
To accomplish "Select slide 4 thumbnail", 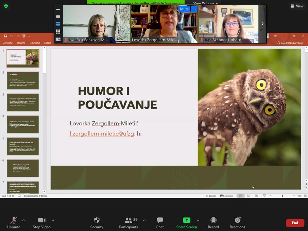I will [23, 124].
